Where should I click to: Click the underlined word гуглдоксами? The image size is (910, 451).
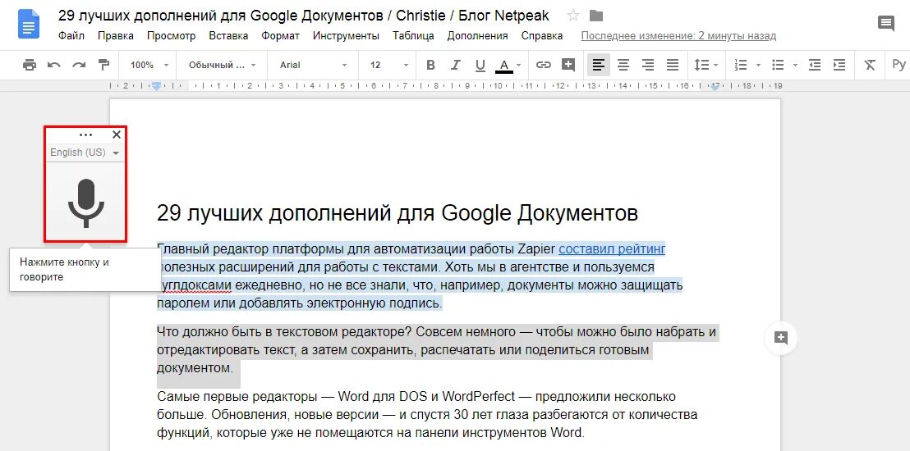[195, 285]
